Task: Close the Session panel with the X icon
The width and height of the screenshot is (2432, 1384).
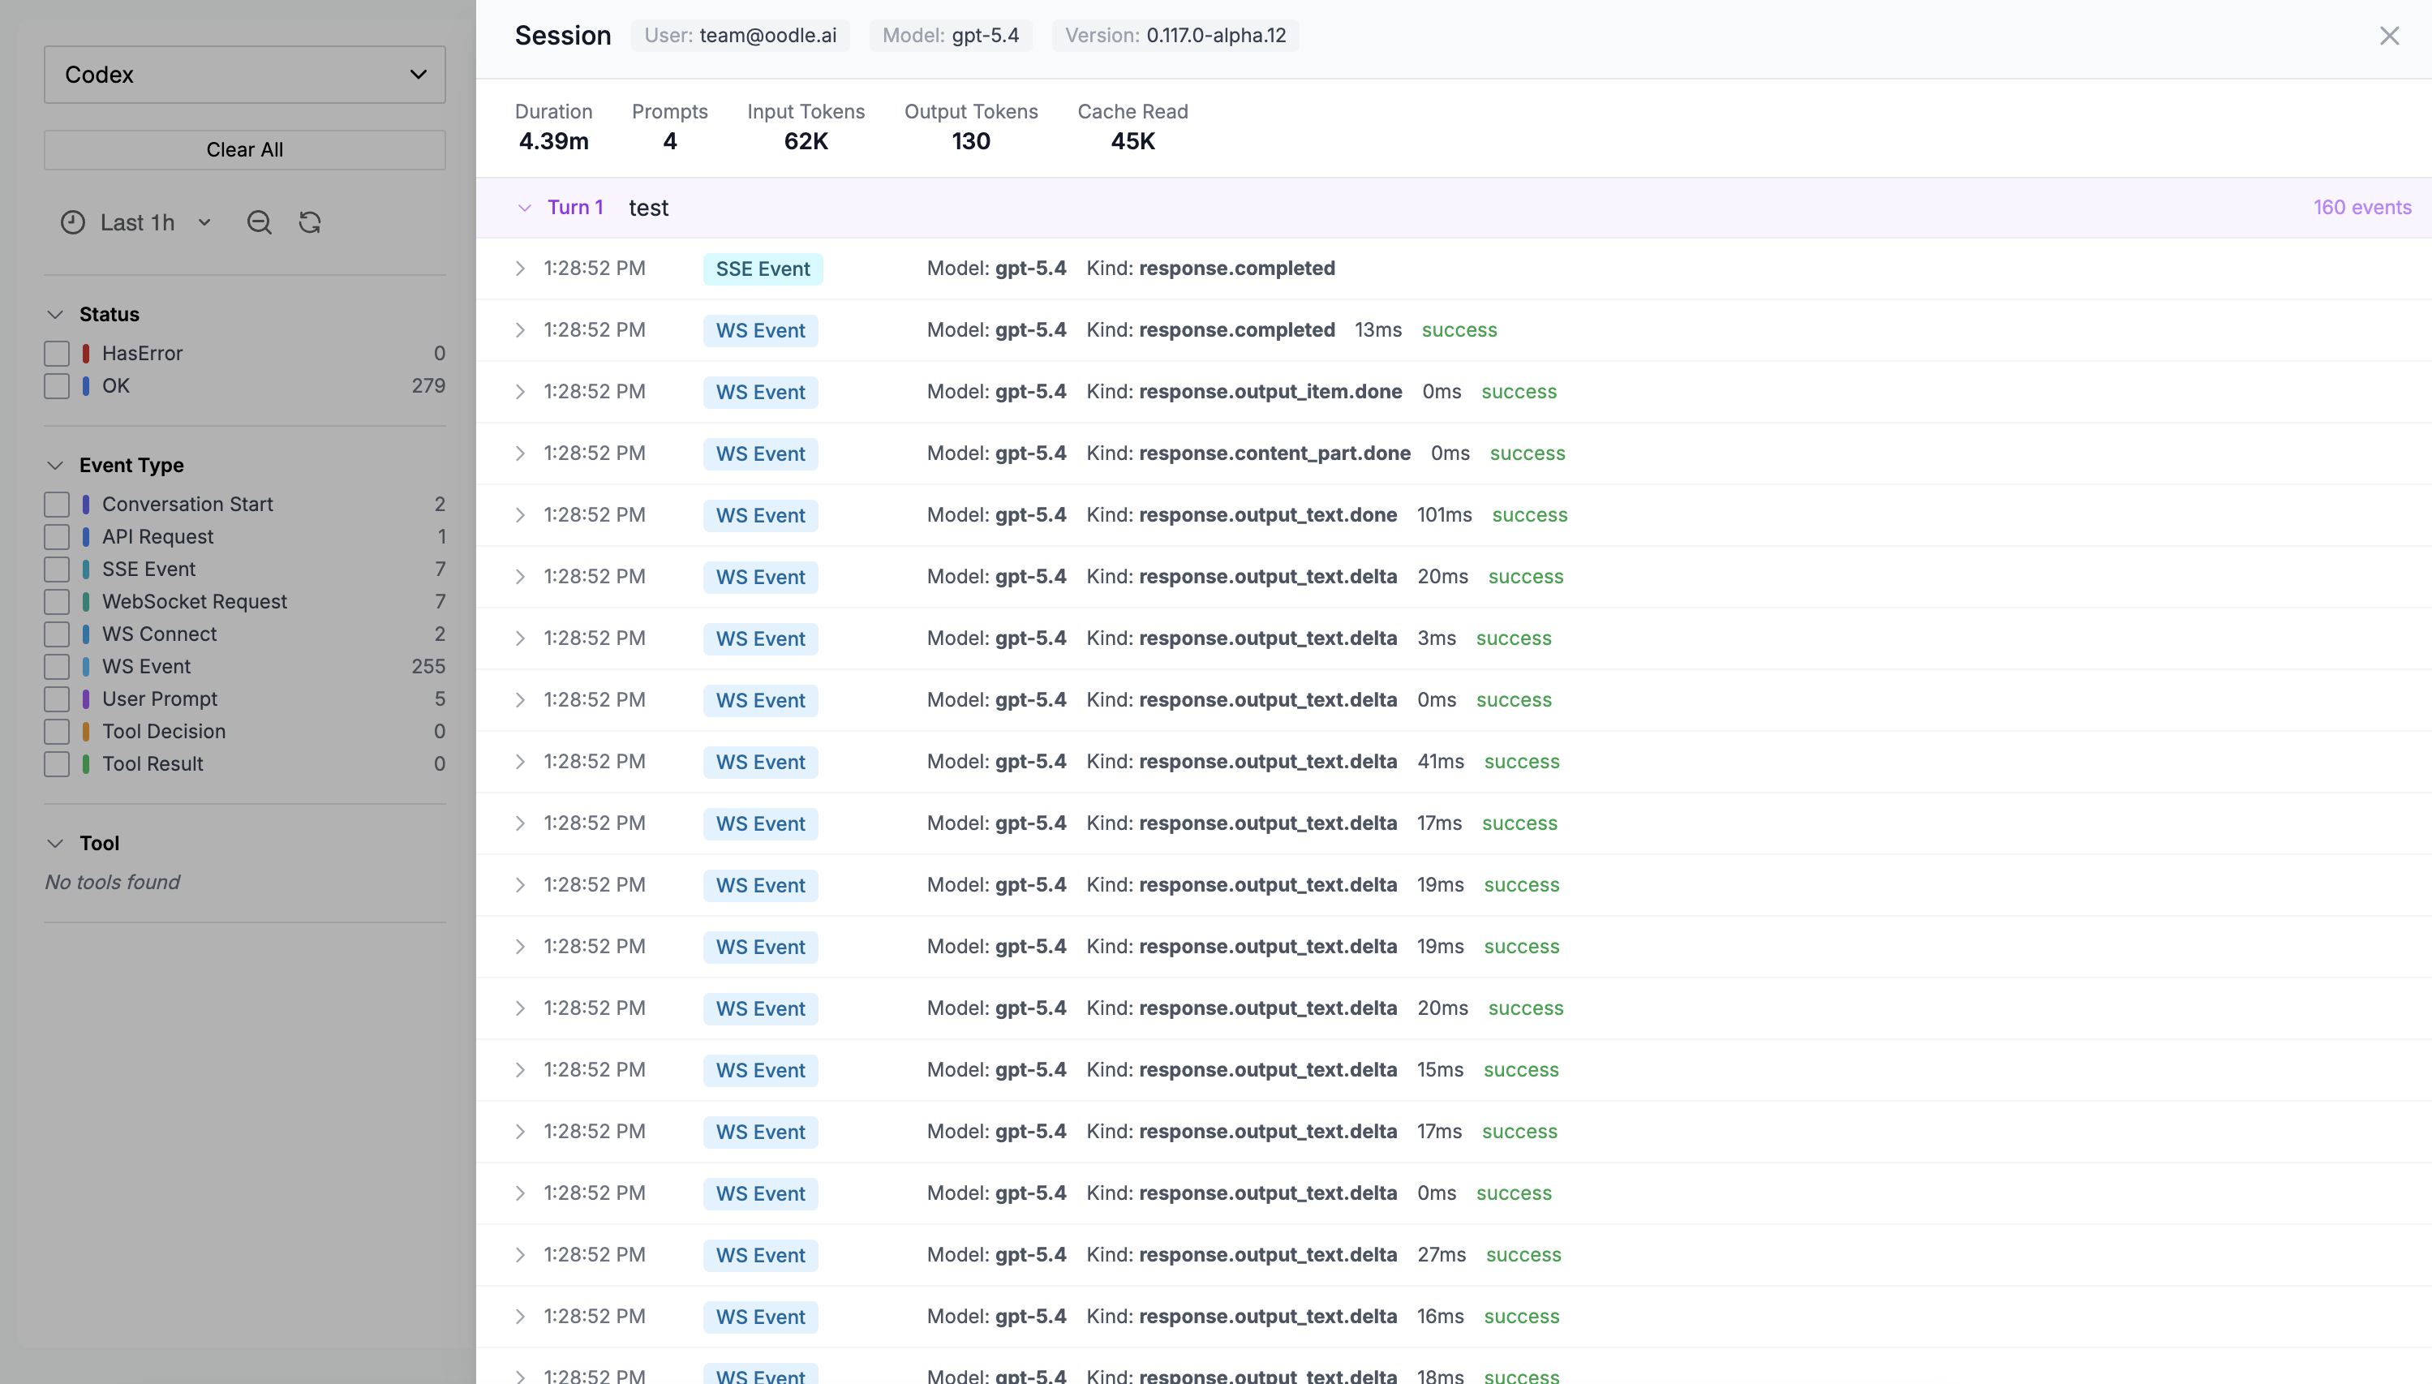Action: [x=2388, y=37]
